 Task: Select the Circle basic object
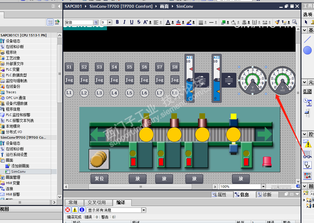pyautogui.click(x=307, y=50)
